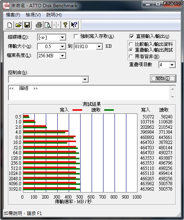184x220 pixels.
Task: Open About via the question mark icon
Action: [65, 25]
